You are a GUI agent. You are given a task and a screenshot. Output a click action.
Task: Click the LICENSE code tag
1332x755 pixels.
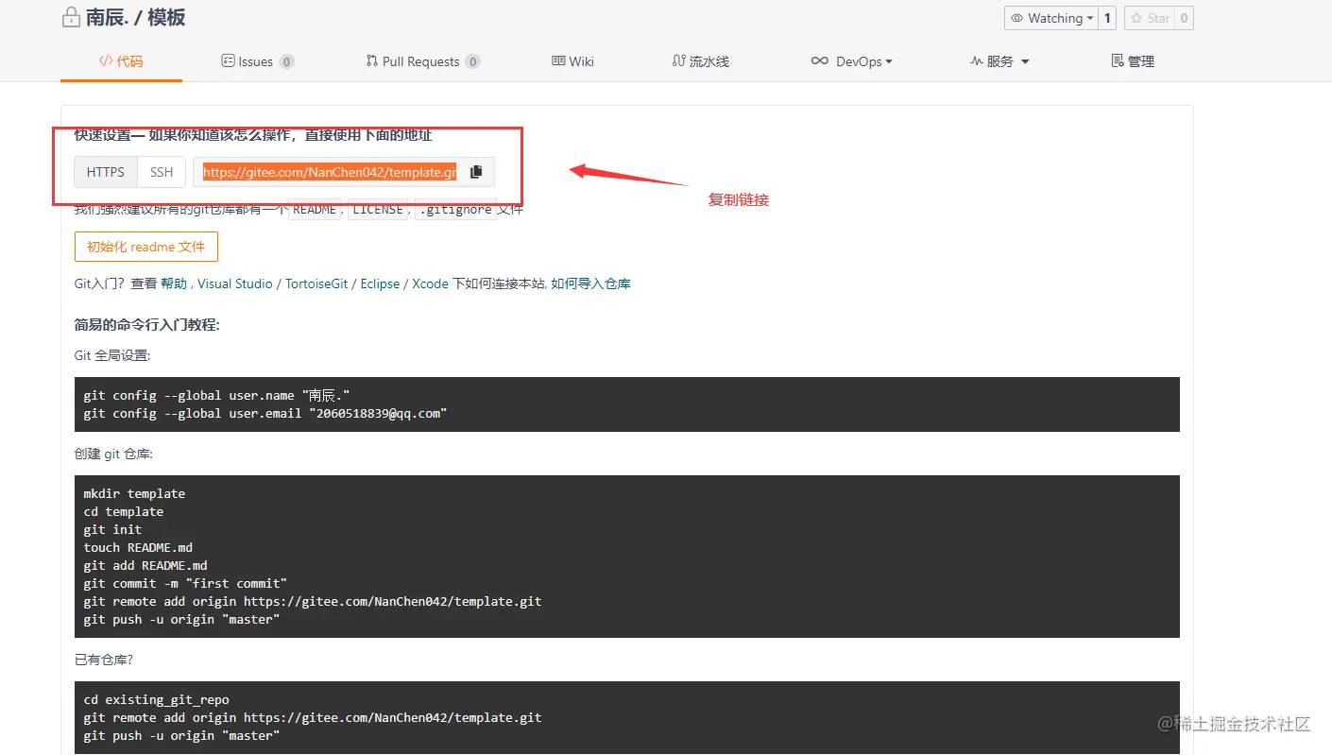coord(378,210)
